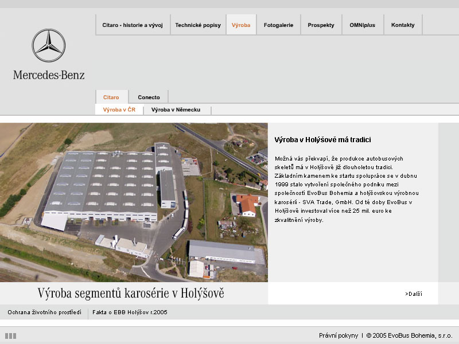This screenshot has height=344, width=459.
Task: Click the aerial factory photo
Action: coord(134,202)
